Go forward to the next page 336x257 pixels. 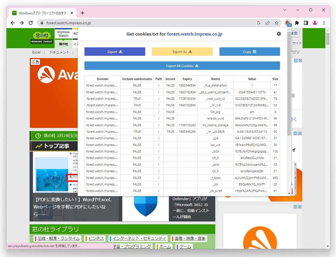(22, 23)
